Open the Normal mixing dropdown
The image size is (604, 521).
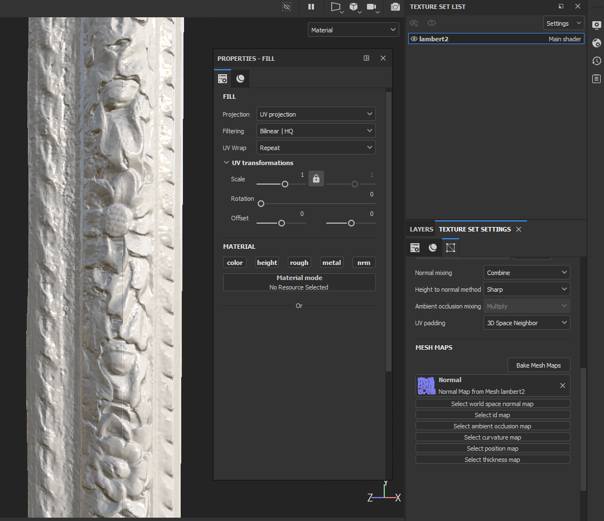[526, 272]
